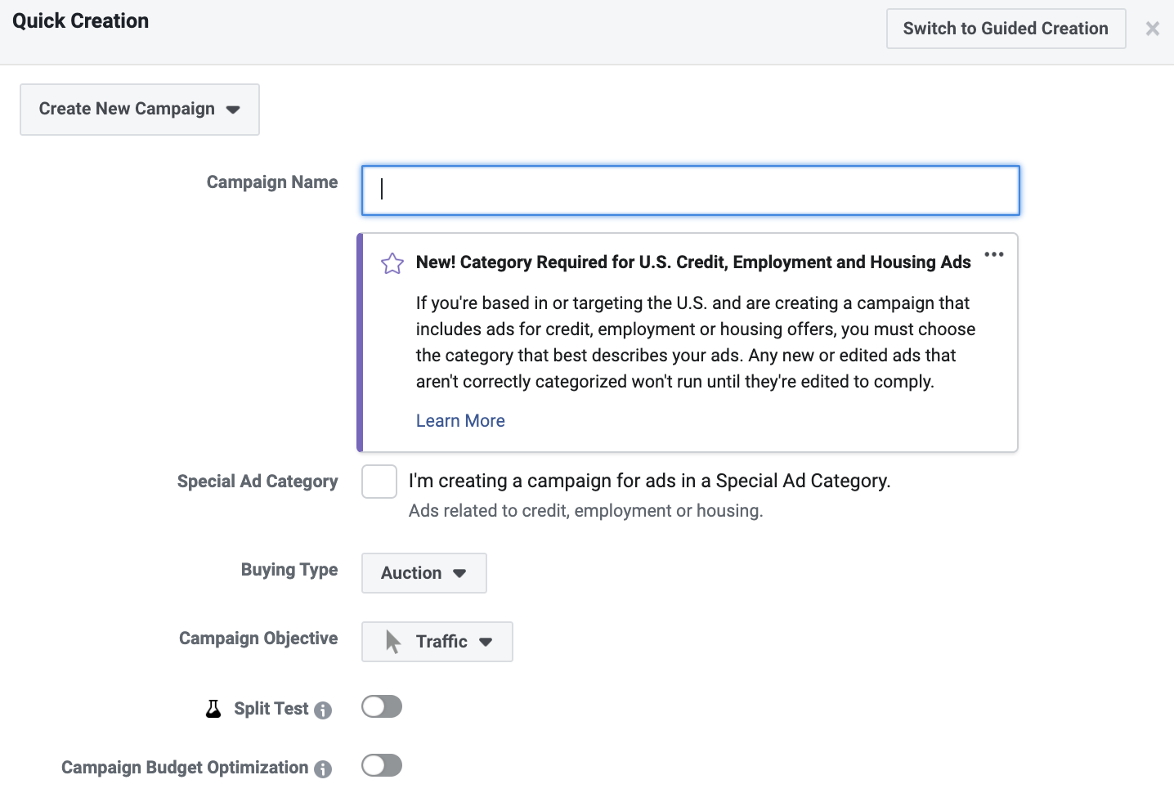Click the arrow on Traffic objective dropdown
Screen dimensions: 1174x811
pyautogui.click(x=486, y=642)
